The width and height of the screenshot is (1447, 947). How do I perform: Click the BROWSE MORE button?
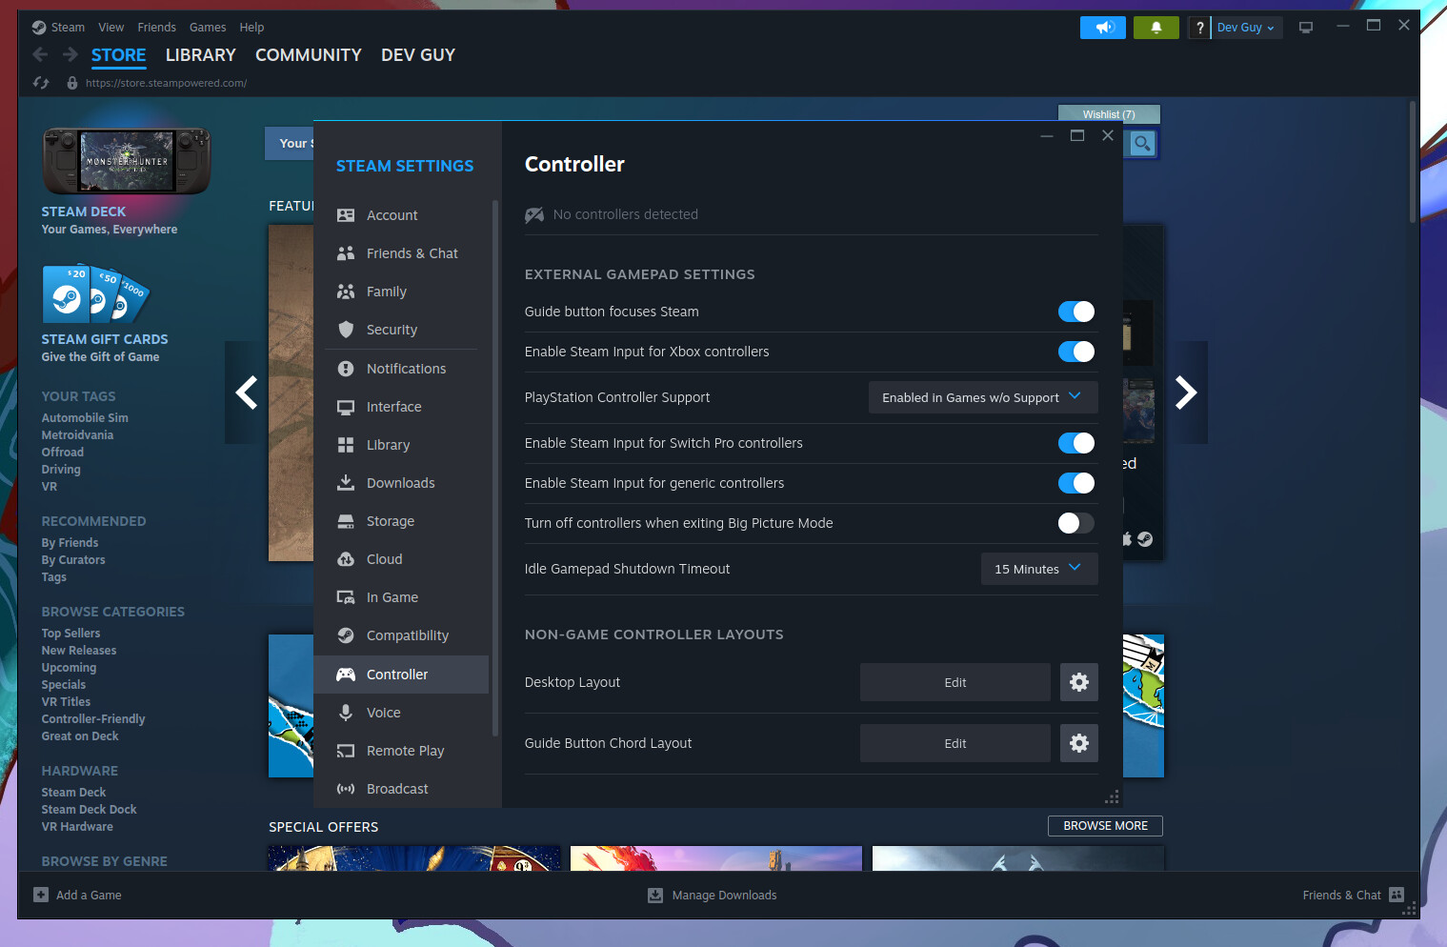pos(1105,826)
